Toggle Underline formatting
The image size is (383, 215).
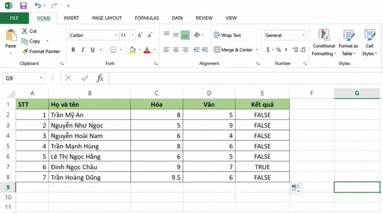[92, 50]
